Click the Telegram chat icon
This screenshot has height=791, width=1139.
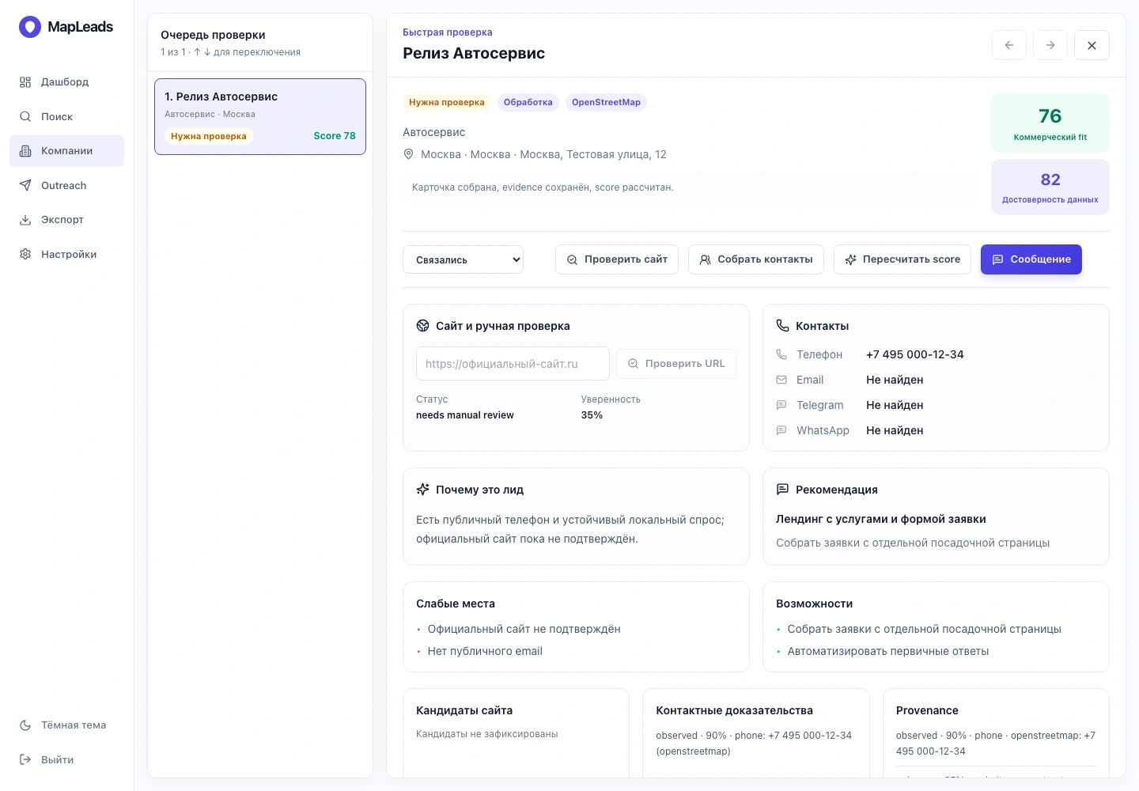pos(781,405)
